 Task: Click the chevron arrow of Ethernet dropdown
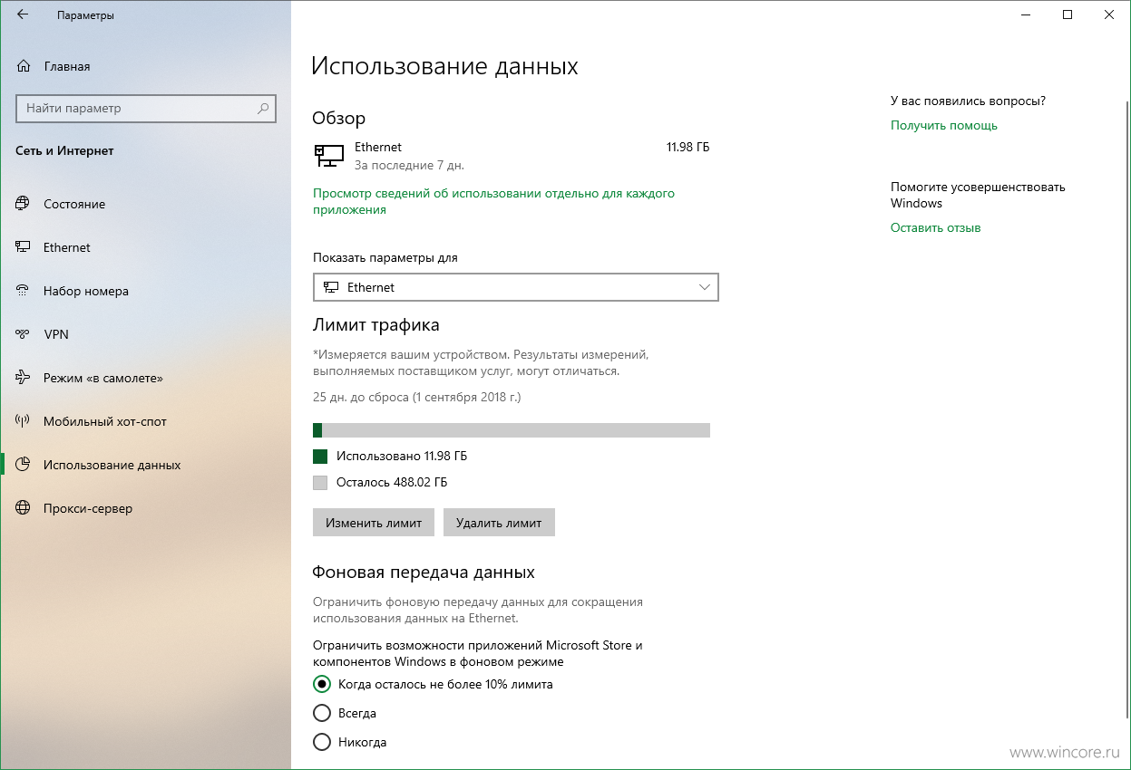[x=705, y=287]
